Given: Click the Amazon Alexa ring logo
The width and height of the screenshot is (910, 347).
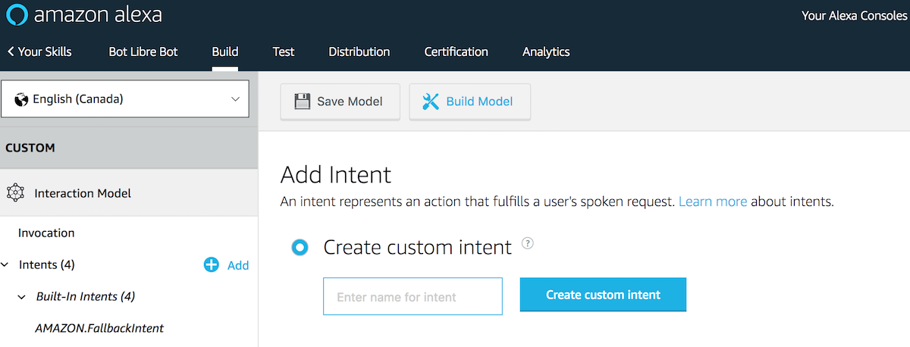Looking at the screenshot, I should pyautogui.click(x=17, y=15).
